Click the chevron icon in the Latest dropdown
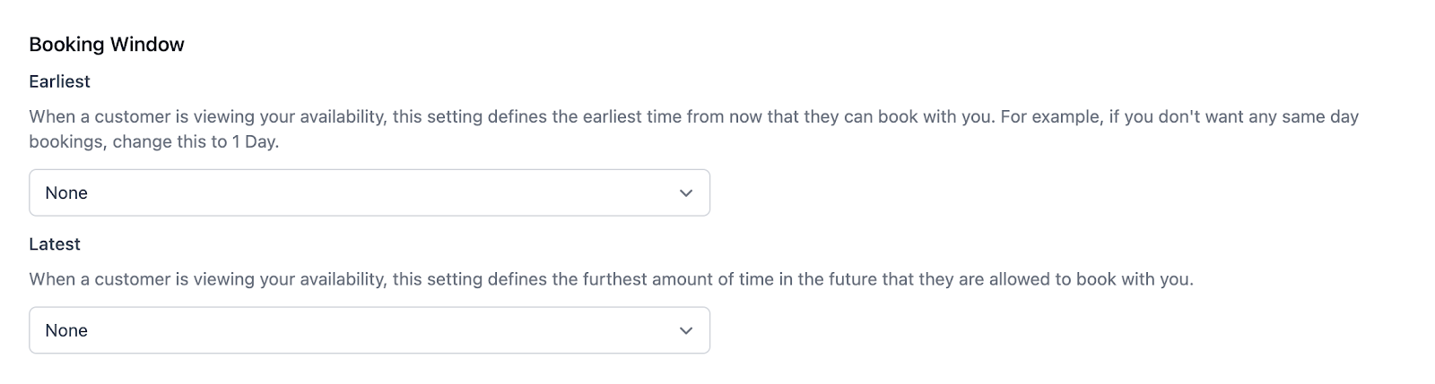This screenshot has width=1435, height=384. click(686, 331)
